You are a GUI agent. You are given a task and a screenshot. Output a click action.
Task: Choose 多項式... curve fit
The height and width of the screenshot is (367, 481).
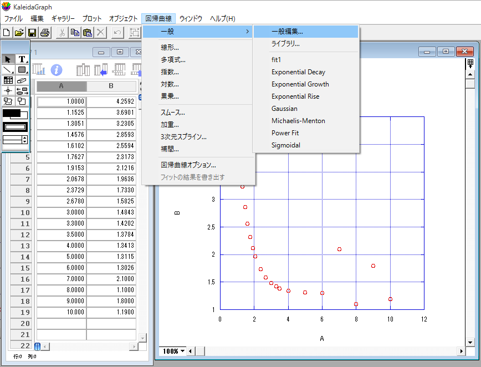(198, 60)
